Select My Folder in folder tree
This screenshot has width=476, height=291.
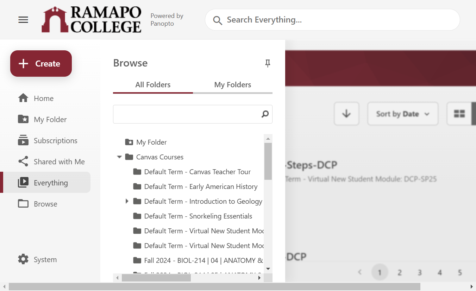(x=151, y=142)
